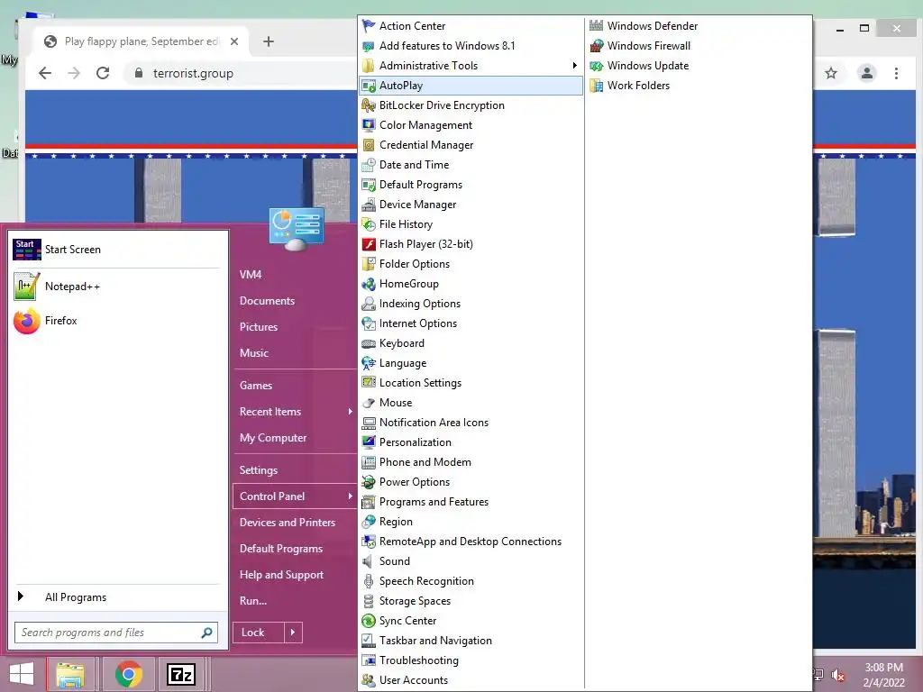The width and height of the screenshot is (923, 692).
Task: Close the flappy plane tab
Action: coord(234,41)
